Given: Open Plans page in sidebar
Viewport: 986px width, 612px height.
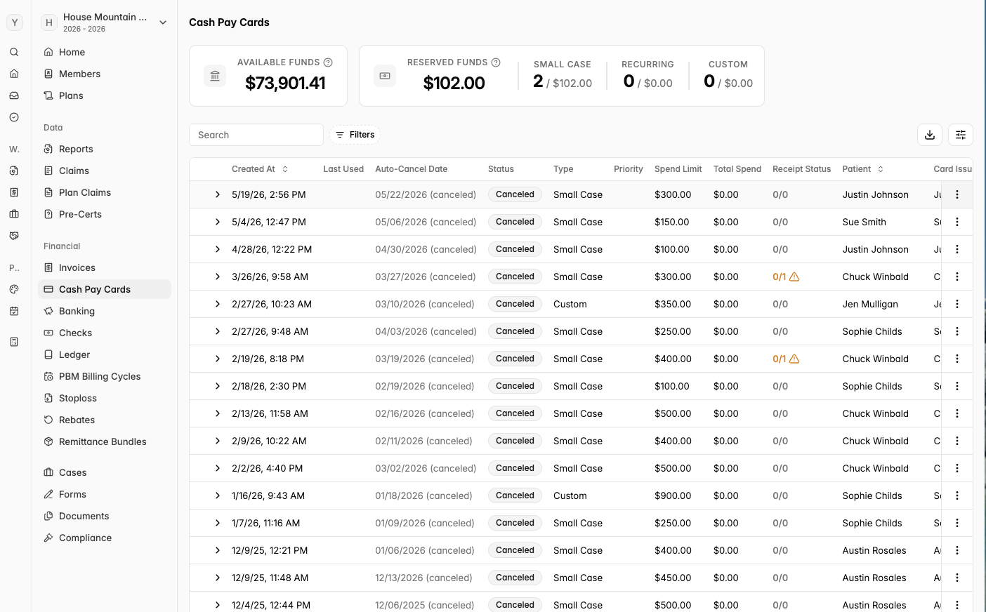Looking at the screenshot, I should pos(105,95).
